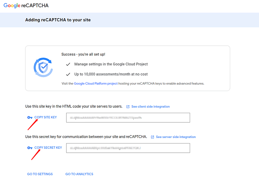Open See client side integration link
The width and height of the screenshot is (259, 194).
[x=150, y=107]
